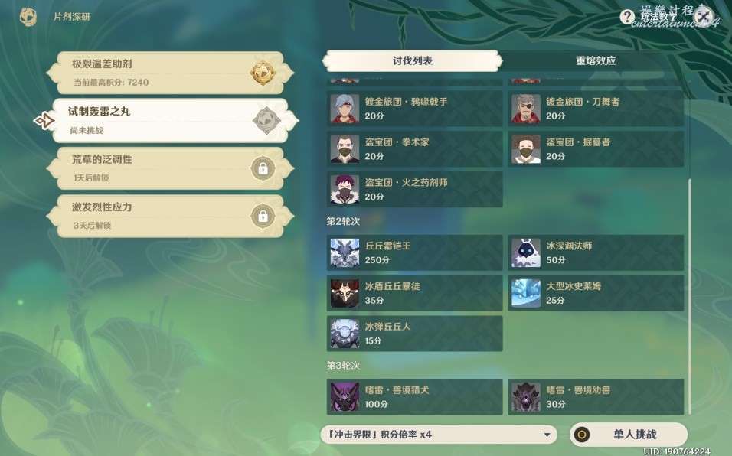
Task: Click the 冰深渊法师 enemy portrait icon
Action: tap(526, 252)
